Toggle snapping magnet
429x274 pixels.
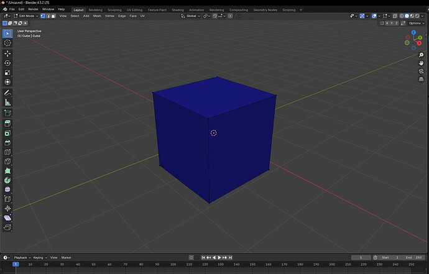point(214,16)
